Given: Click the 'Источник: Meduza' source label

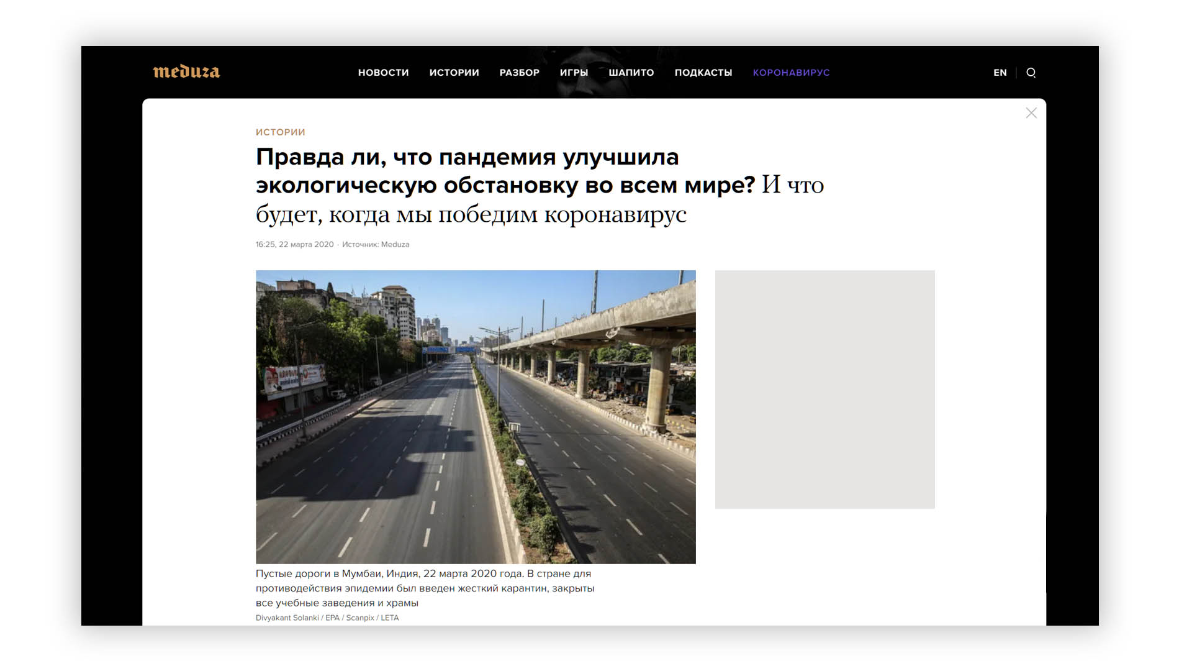Looking at the screenshot, I should [376, 245].
